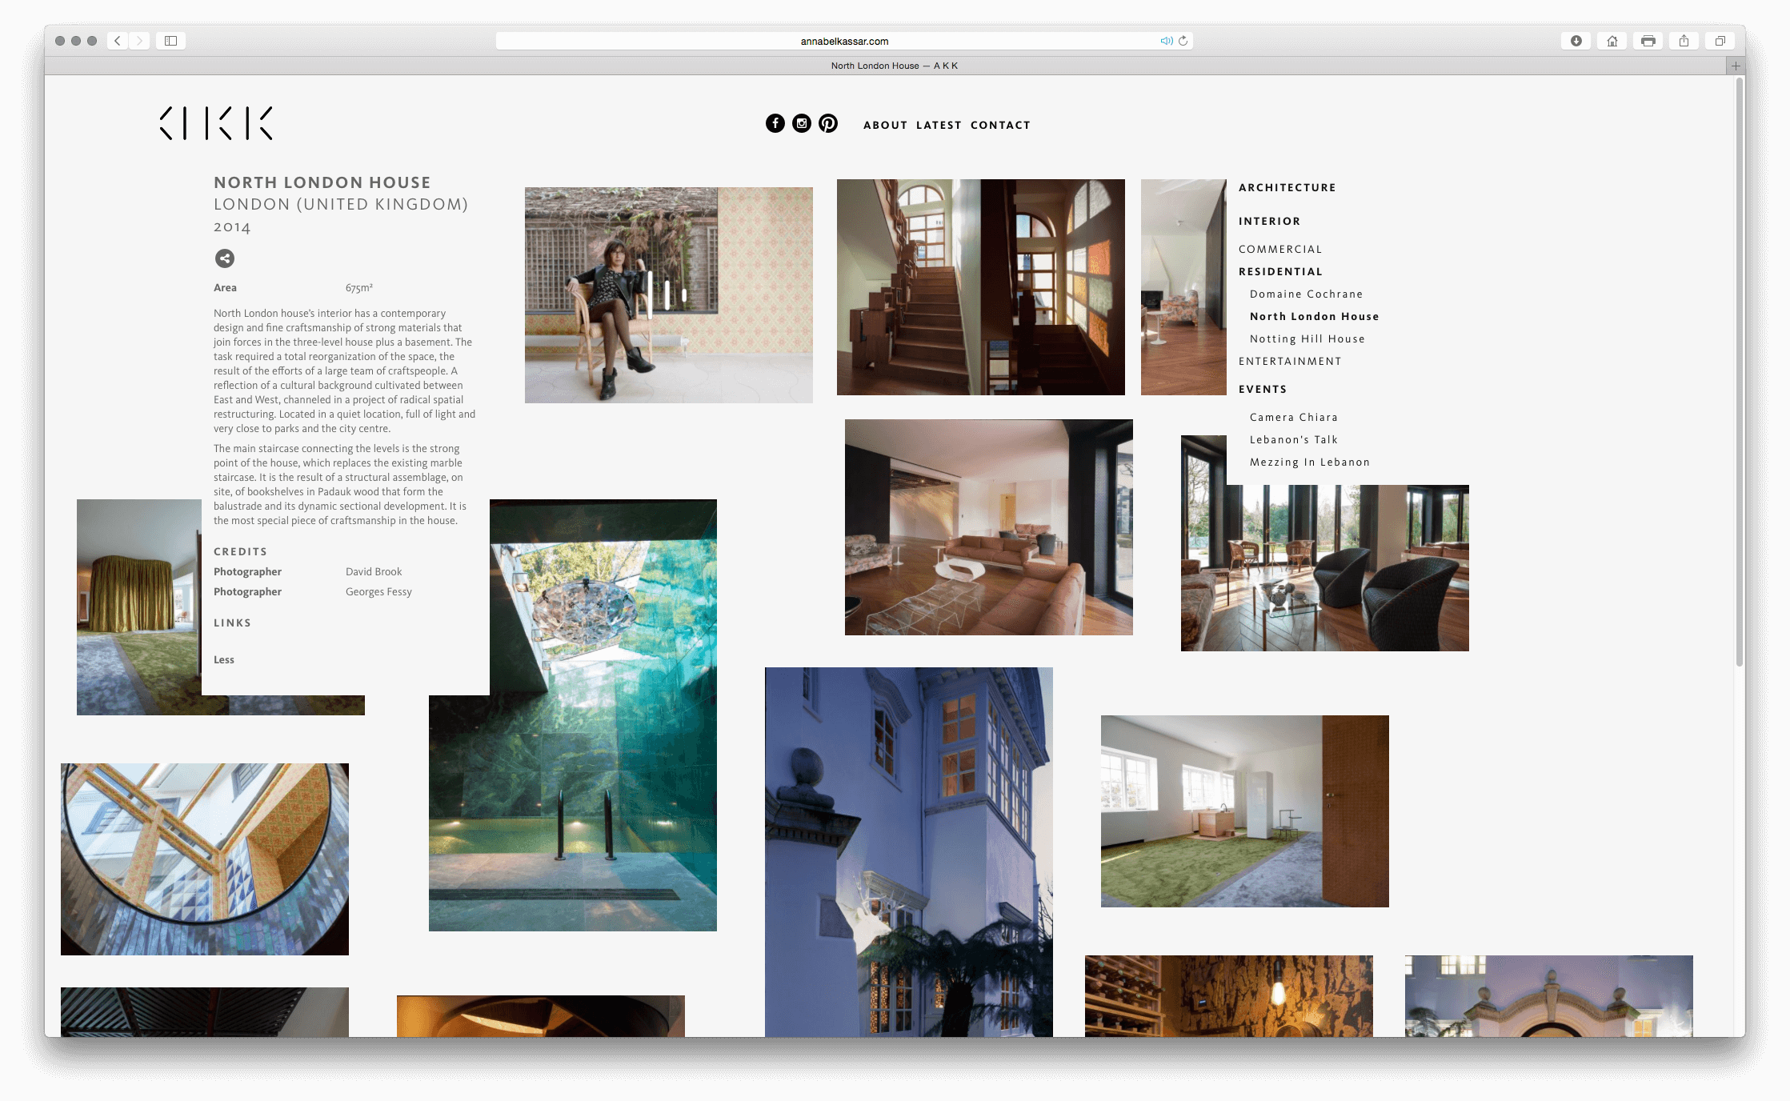Open the COMMERCIAL subcategory
Viewport: 1790px width, 1101px height.
pyautogui.click(x=1280, y=249)
